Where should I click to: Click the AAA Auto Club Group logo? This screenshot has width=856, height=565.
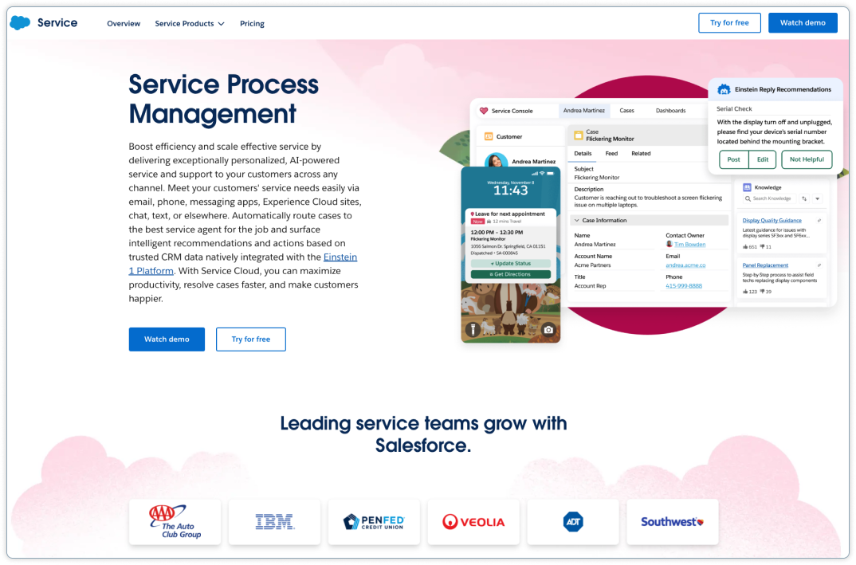pyautogui.click(x=175, y=522)
